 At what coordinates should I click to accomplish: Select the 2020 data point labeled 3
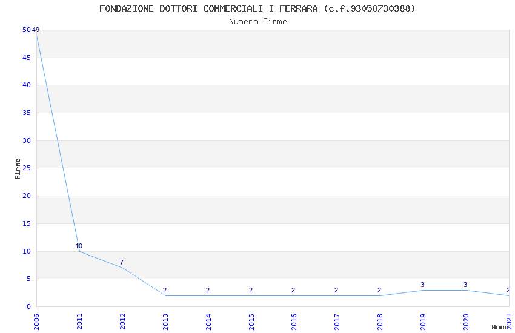tap(466, 290)
